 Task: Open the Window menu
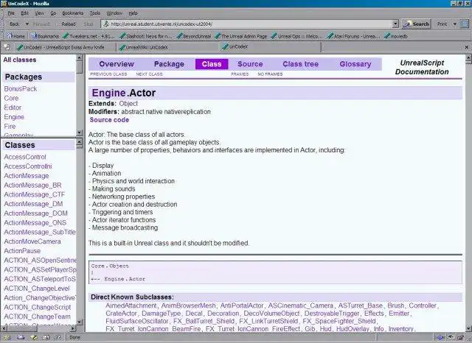click(x=114, y=13)
